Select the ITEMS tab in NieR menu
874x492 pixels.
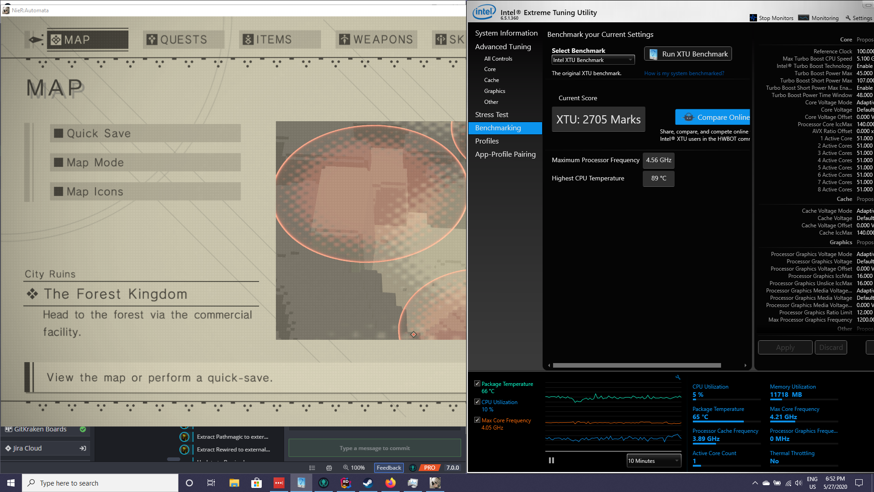point(280,40)
